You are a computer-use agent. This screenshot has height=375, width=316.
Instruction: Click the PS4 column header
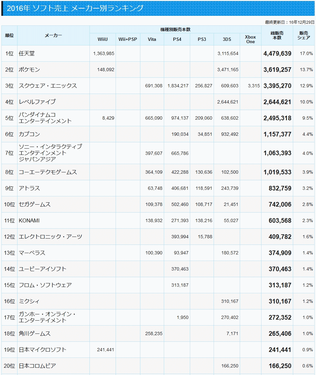click(x=177, y=39)
